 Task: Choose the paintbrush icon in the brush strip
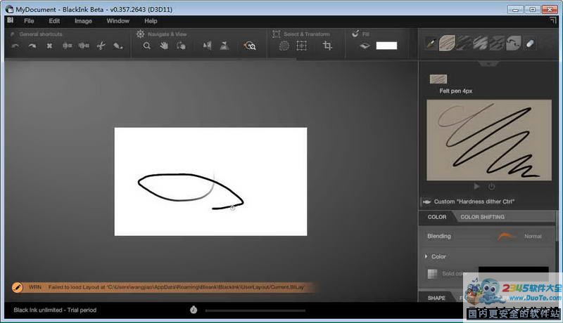tap(431, 44)
